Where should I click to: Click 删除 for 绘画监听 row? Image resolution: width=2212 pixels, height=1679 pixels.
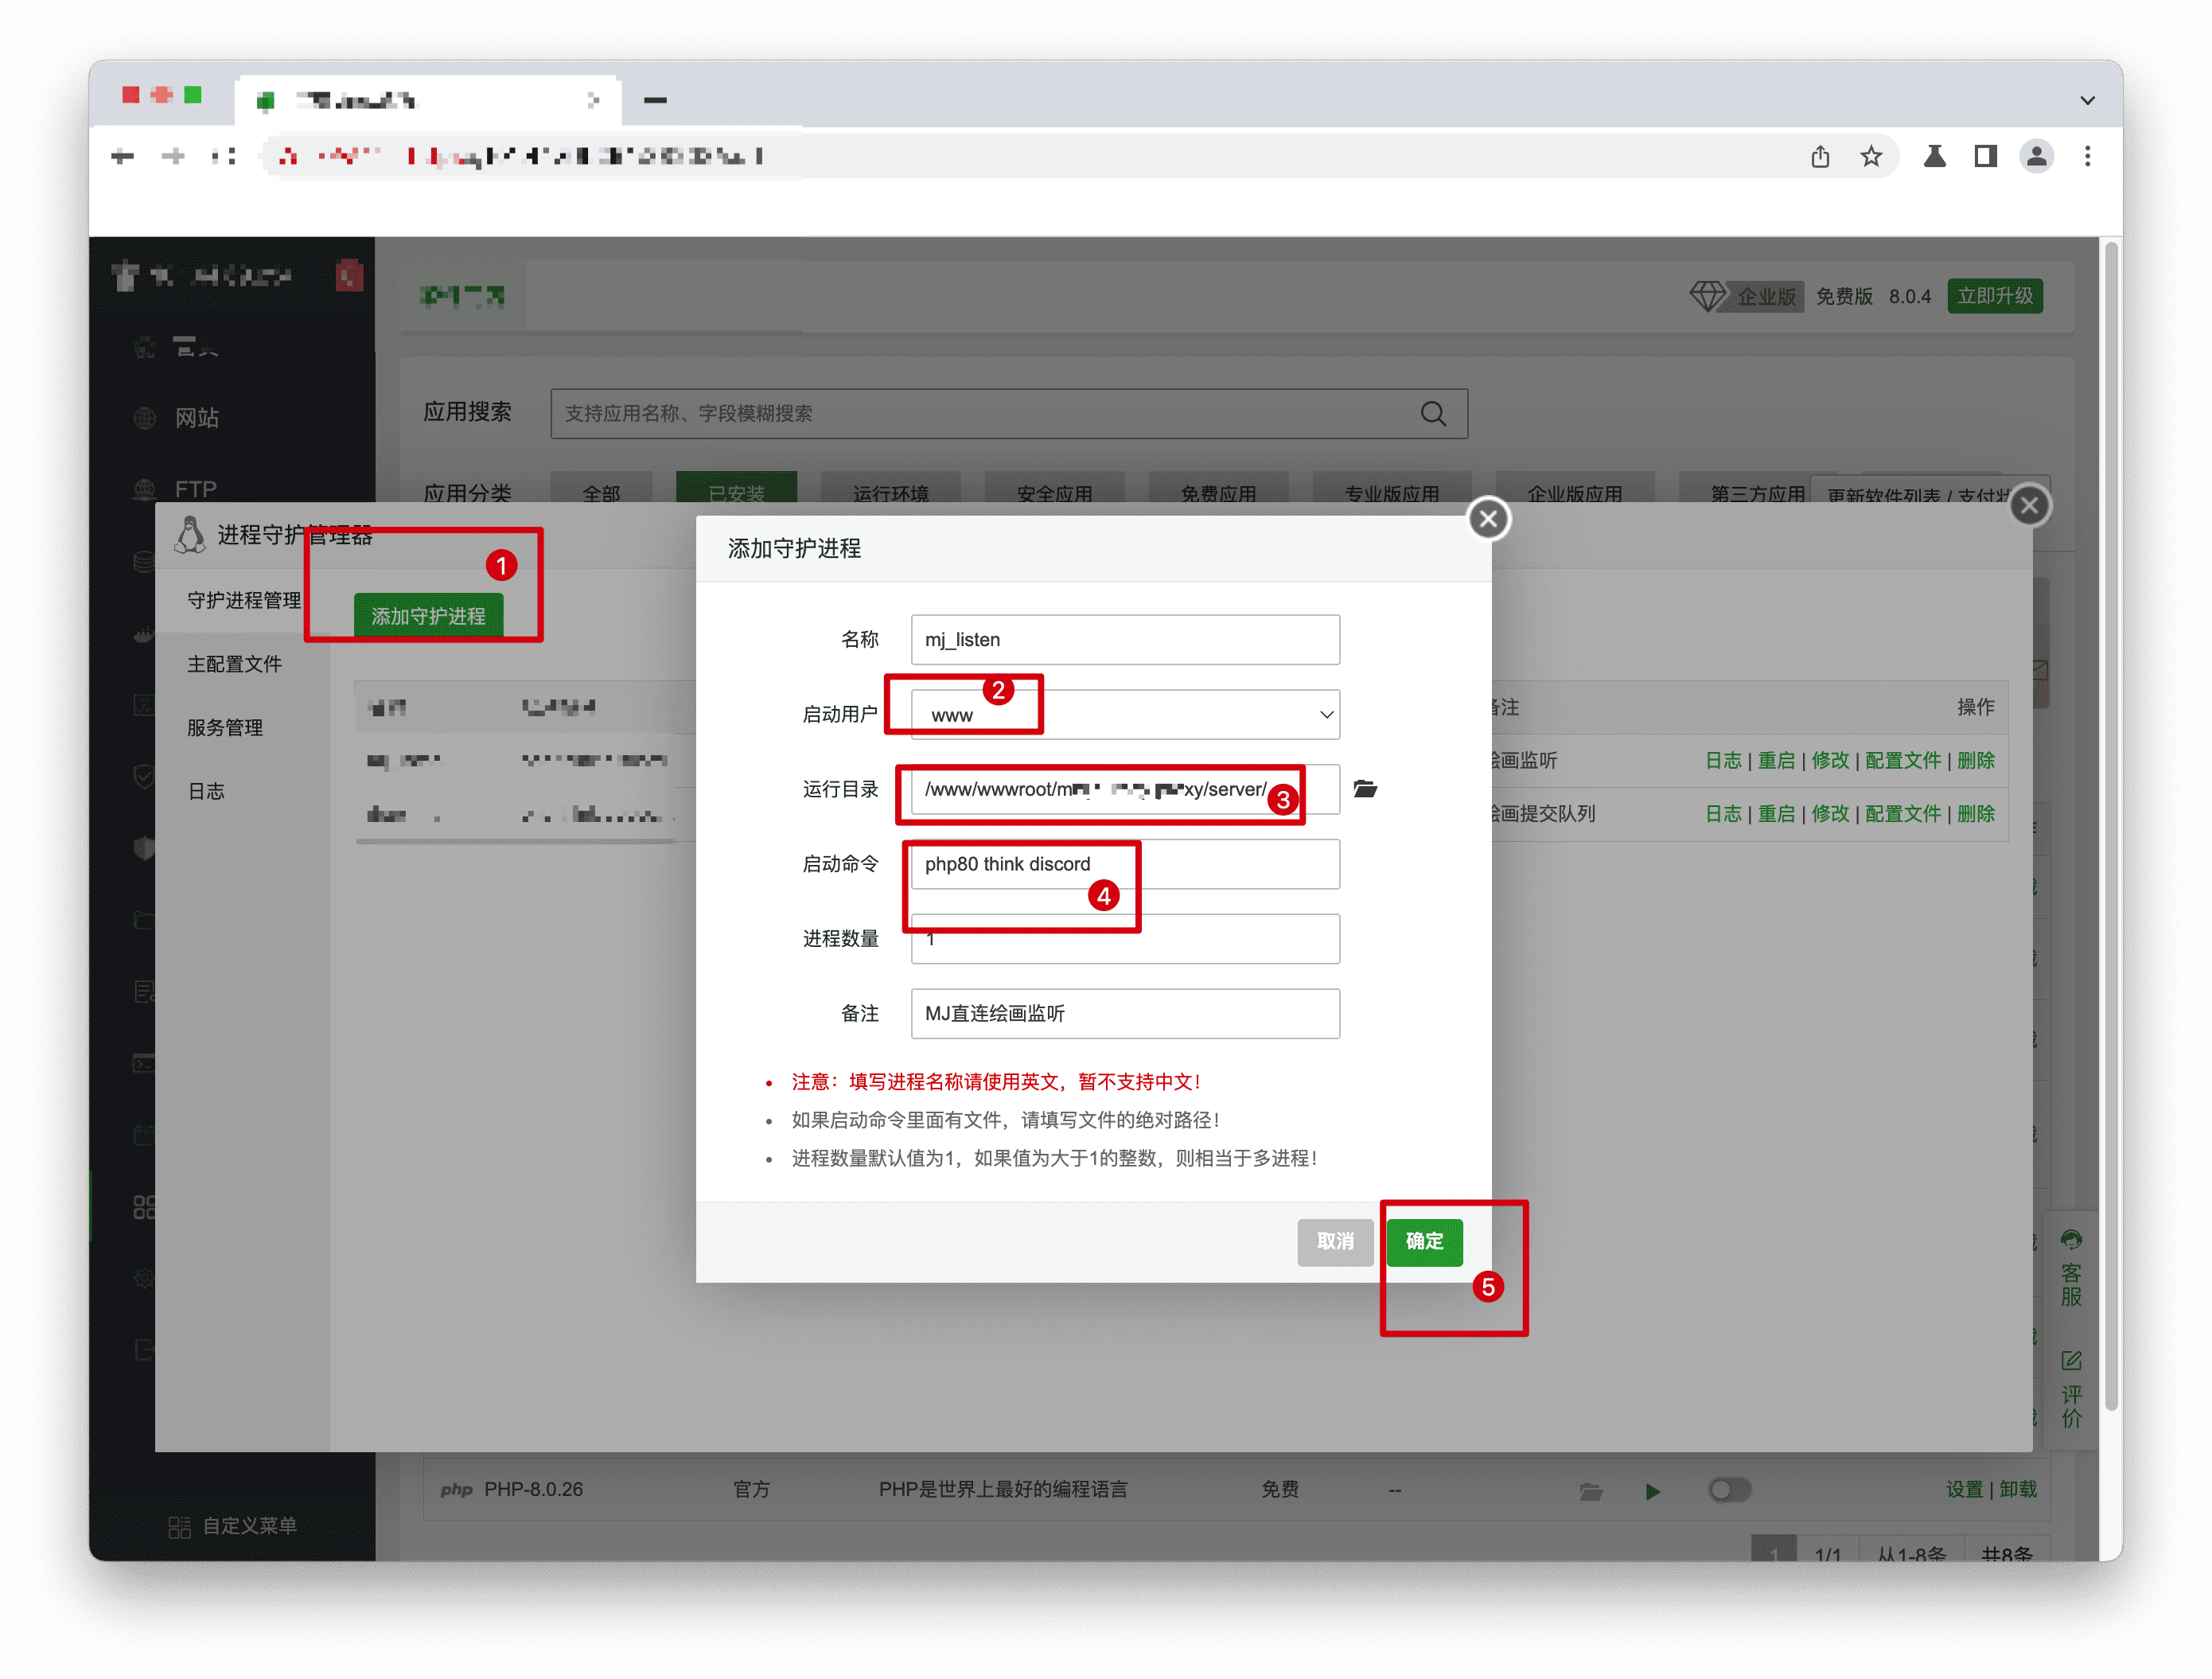1975,760
